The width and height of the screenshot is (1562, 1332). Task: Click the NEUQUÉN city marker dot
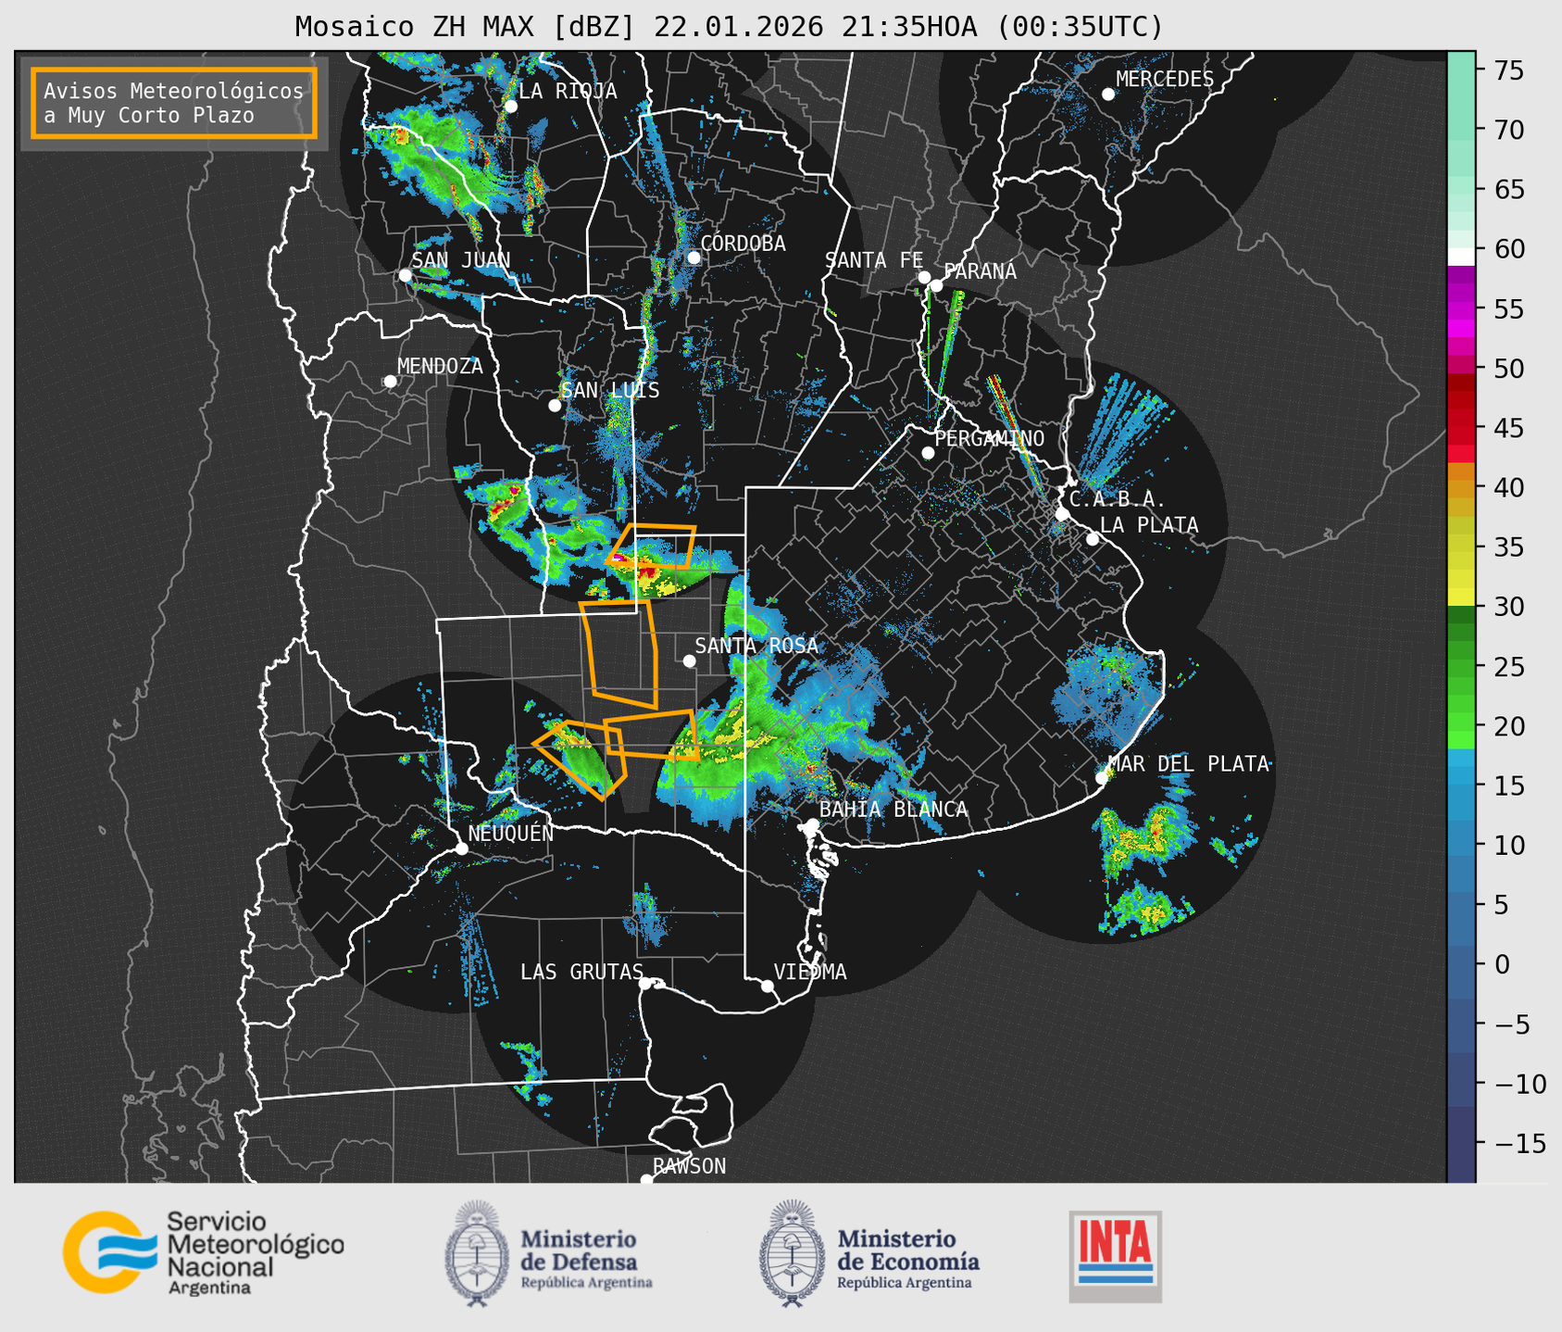(x=461, y=848)
